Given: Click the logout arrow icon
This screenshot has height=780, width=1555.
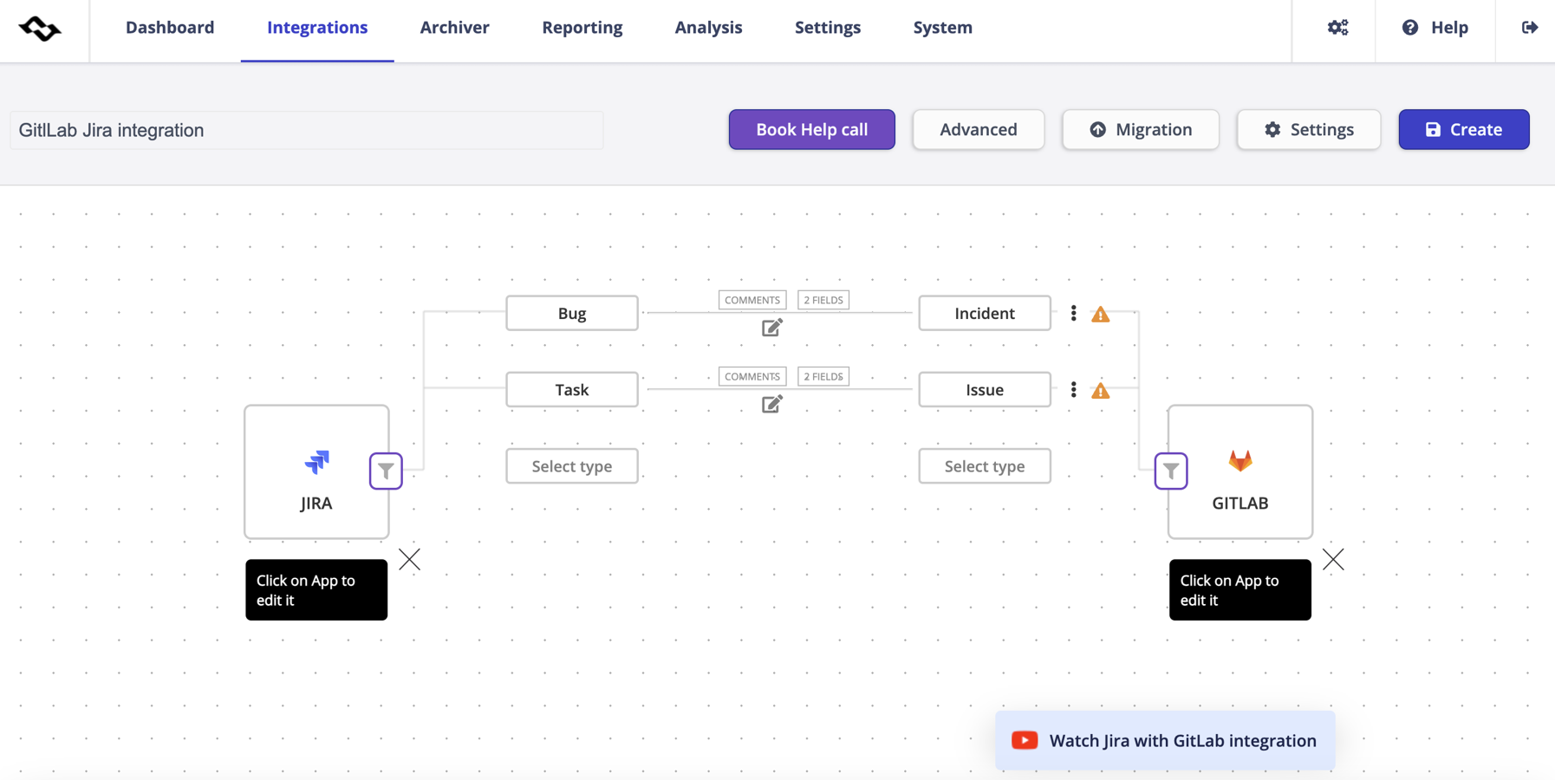Looking at the screenshot, I should click(x=1530, y=28).
